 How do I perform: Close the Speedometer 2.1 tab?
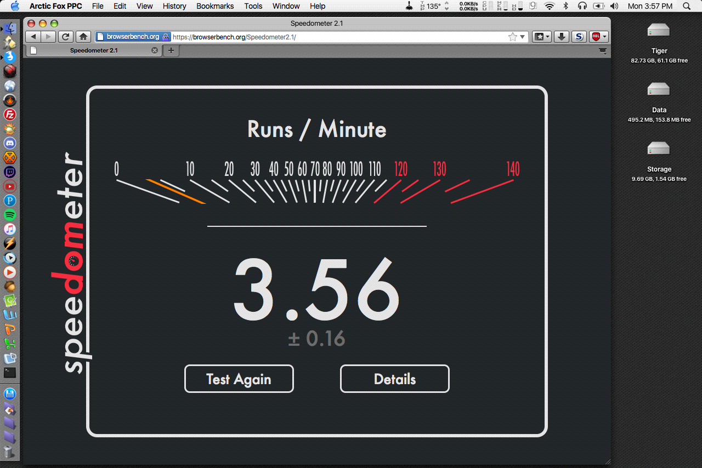(x=155, y=50)
